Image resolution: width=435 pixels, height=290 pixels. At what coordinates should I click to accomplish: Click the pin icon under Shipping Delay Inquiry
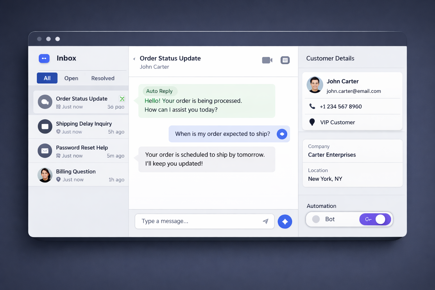[58, 132]
